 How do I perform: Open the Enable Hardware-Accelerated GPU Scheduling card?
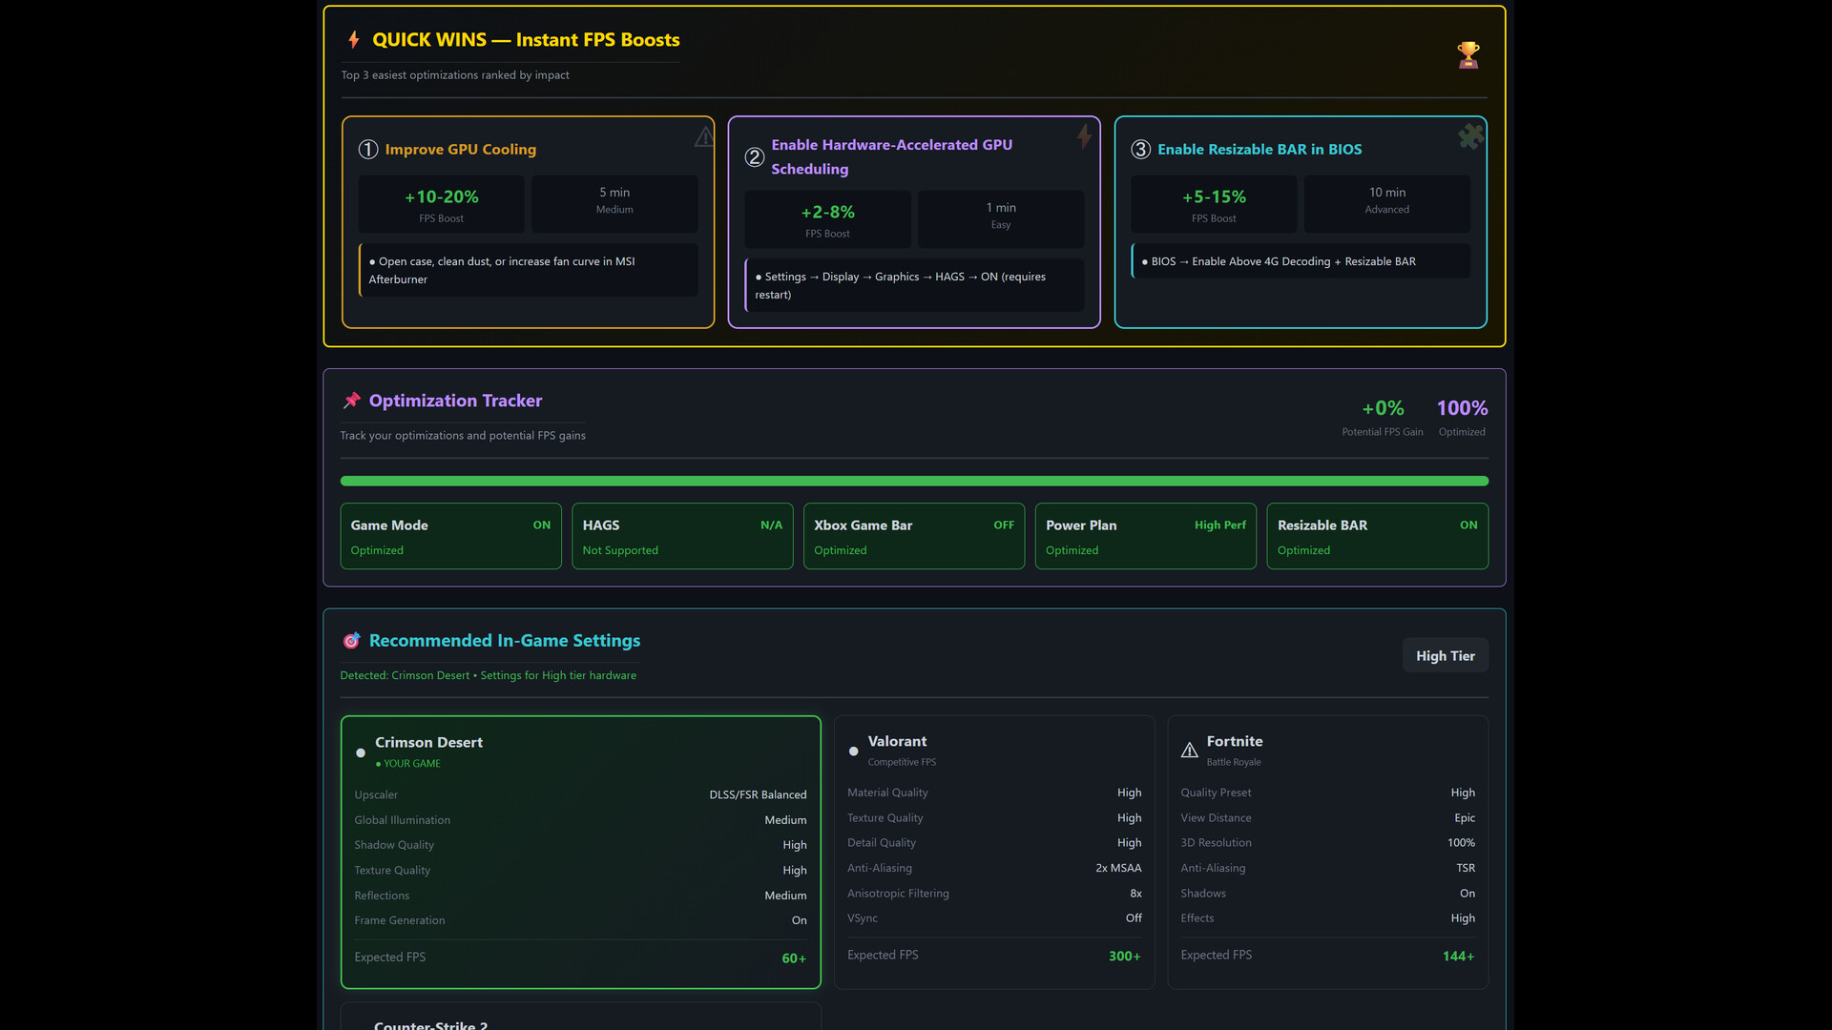click(914, 222)
